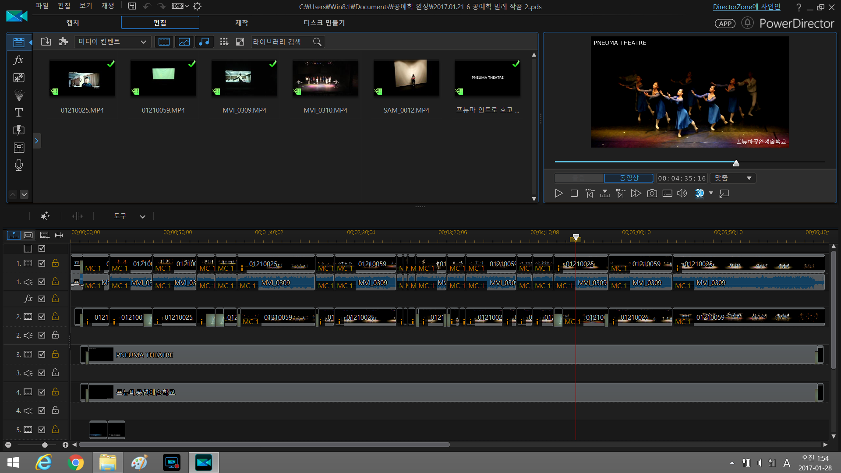Open the Voice-Over Recording Room microphone
The width and height of the screenshot is (841, 473).
point(18,165)
